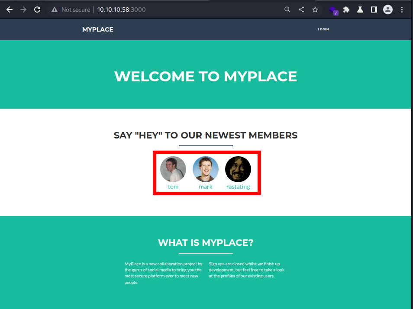
Task: Open the Chrome Labs flask icon
Action: [x=360, y=10]
